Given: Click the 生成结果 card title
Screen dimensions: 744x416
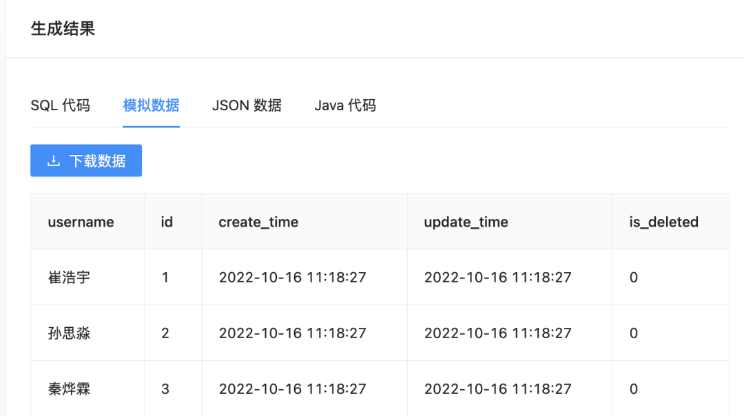Looking at the screenshot, I should (63, 29).
